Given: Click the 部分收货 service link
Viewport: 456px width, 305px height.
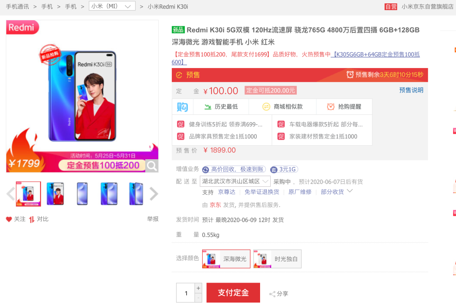Looking at the screenshot, I should (x=332, y=192).
